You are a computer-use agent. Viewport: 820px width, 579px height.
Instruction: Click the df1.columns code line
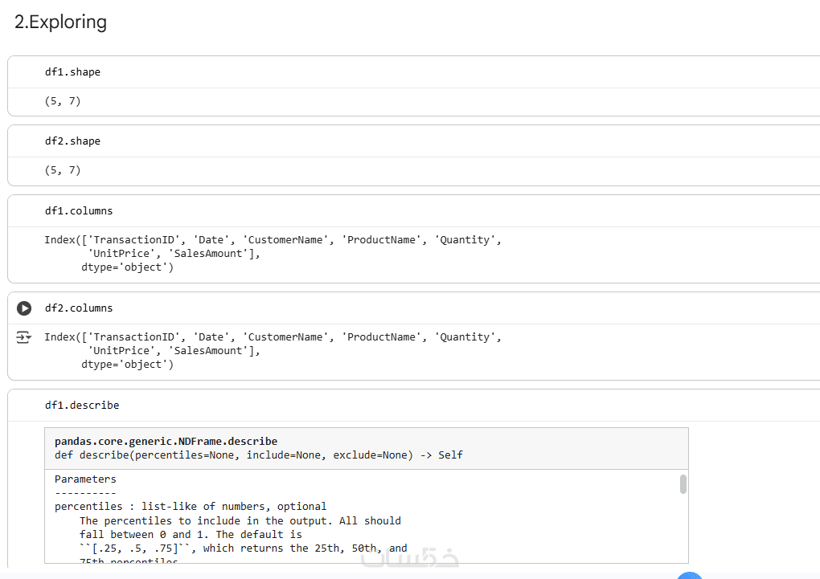click(x=79, y=211)
